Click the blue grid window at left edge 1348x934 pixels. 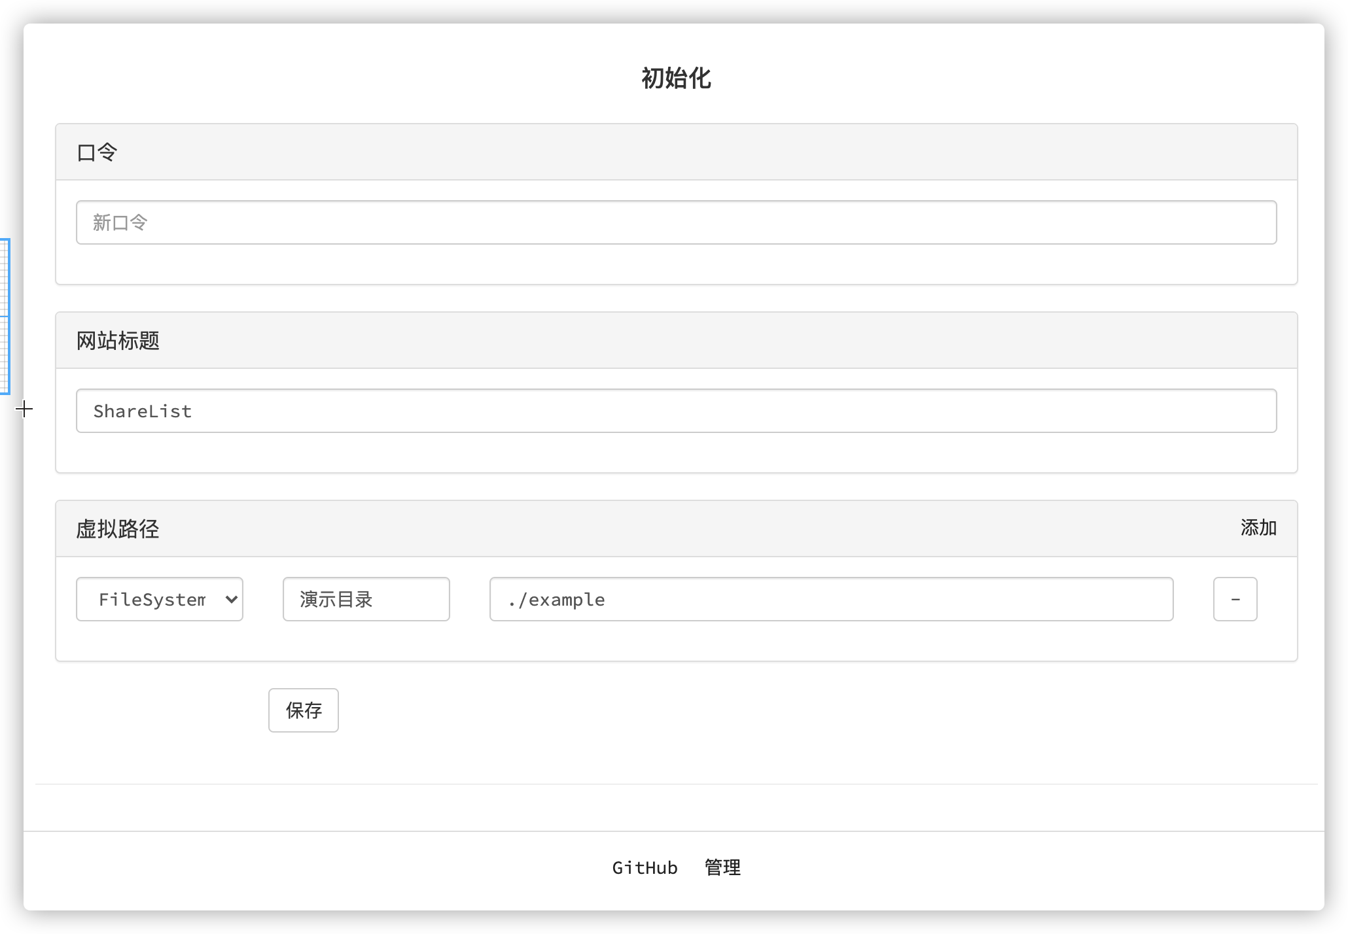click(x=4, y=317)
